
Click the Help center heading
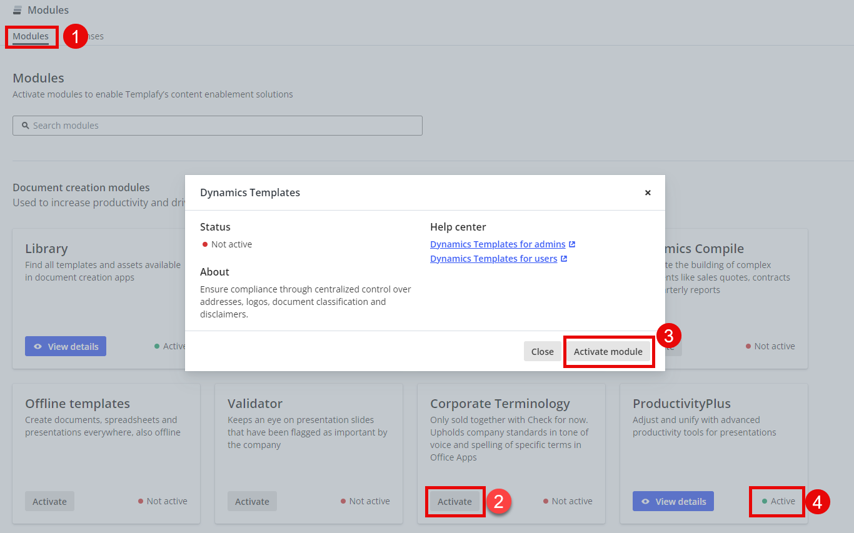(458, 227)
